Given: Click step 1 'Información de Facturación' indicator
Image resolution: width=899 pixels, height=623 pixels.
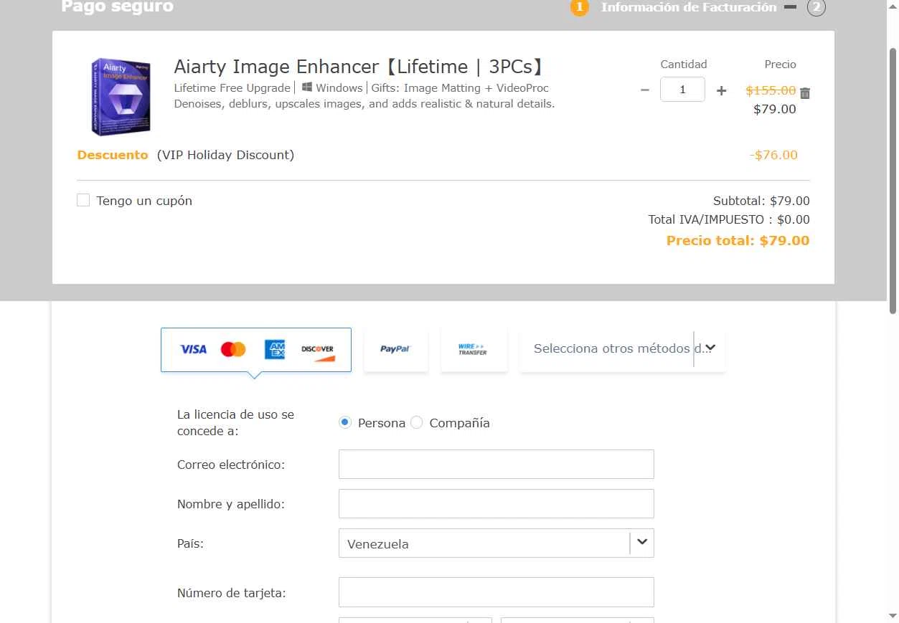Looking at the screenshot, I should (x=580, y=7).
